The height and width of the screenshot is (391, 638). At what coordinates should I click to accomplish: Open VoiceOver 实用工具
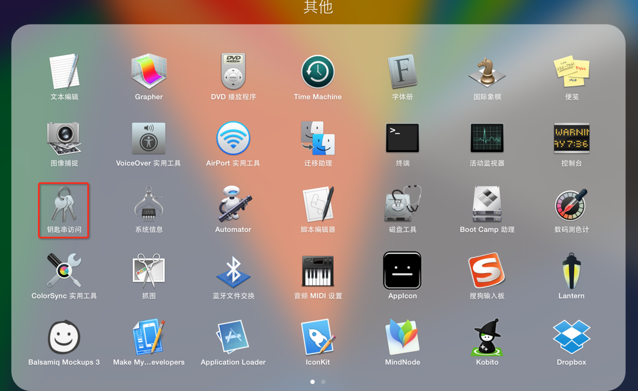pos(149,139)
